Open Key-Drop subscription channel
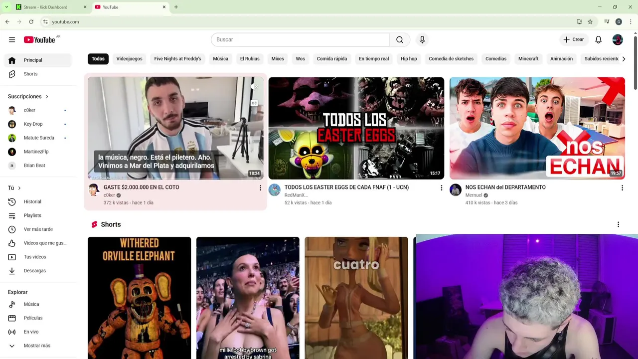 [38, 124]
